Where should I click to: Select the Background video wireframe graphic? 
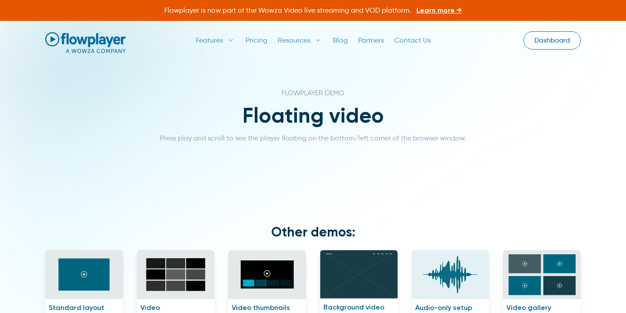click(x=359, y=274)
